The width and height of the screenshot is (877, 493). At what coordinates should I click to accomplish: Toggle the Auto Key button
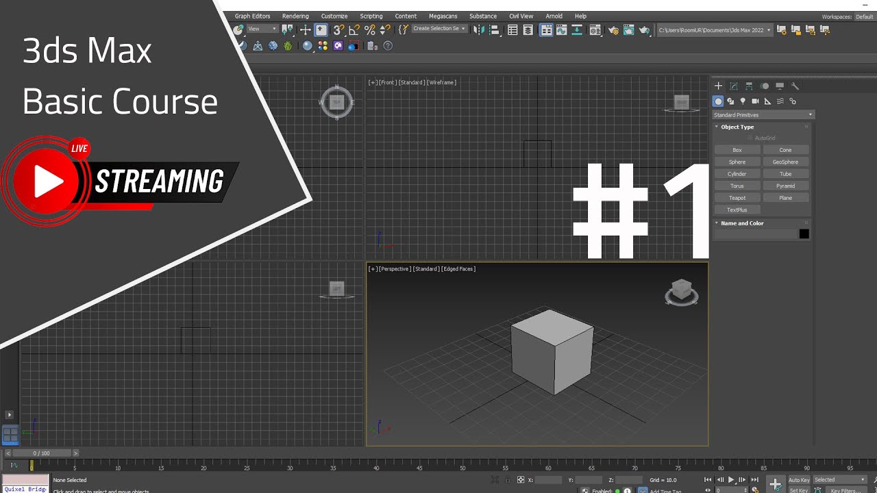pos(799,480)
